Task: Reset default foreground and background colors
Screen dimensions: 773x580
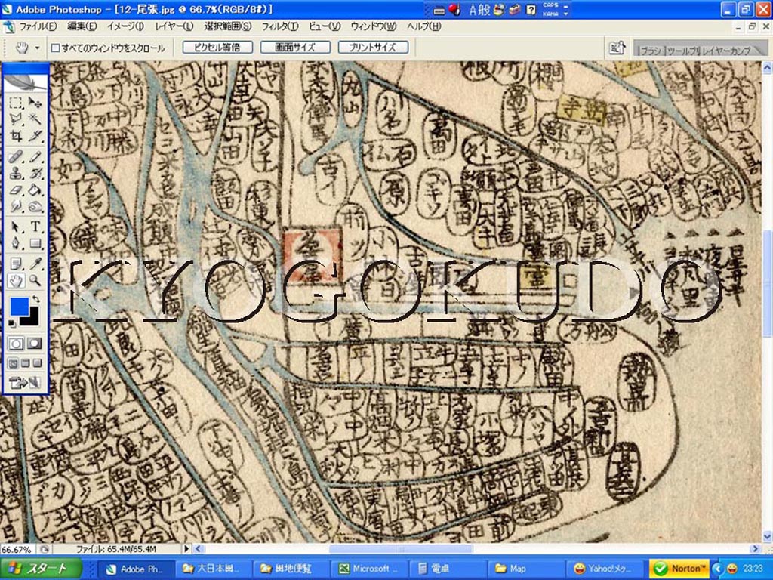Action: click(x=12, y=323)
